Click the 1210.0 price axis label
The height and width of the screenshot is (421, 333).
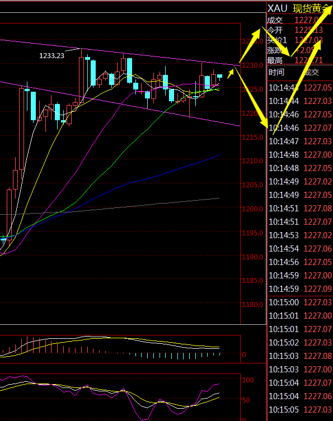(x=252, y=161)
